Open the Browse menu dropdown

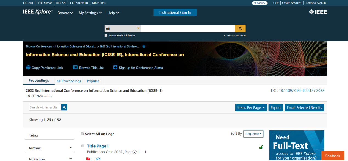coord(65,13)
